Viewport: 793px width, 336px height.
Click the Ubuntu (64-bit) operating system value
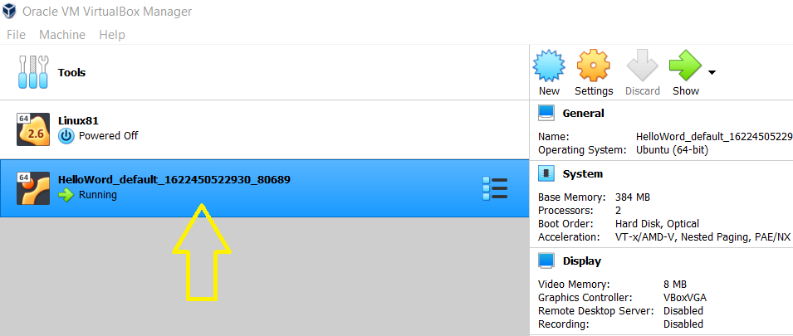[x=672, y=150]
